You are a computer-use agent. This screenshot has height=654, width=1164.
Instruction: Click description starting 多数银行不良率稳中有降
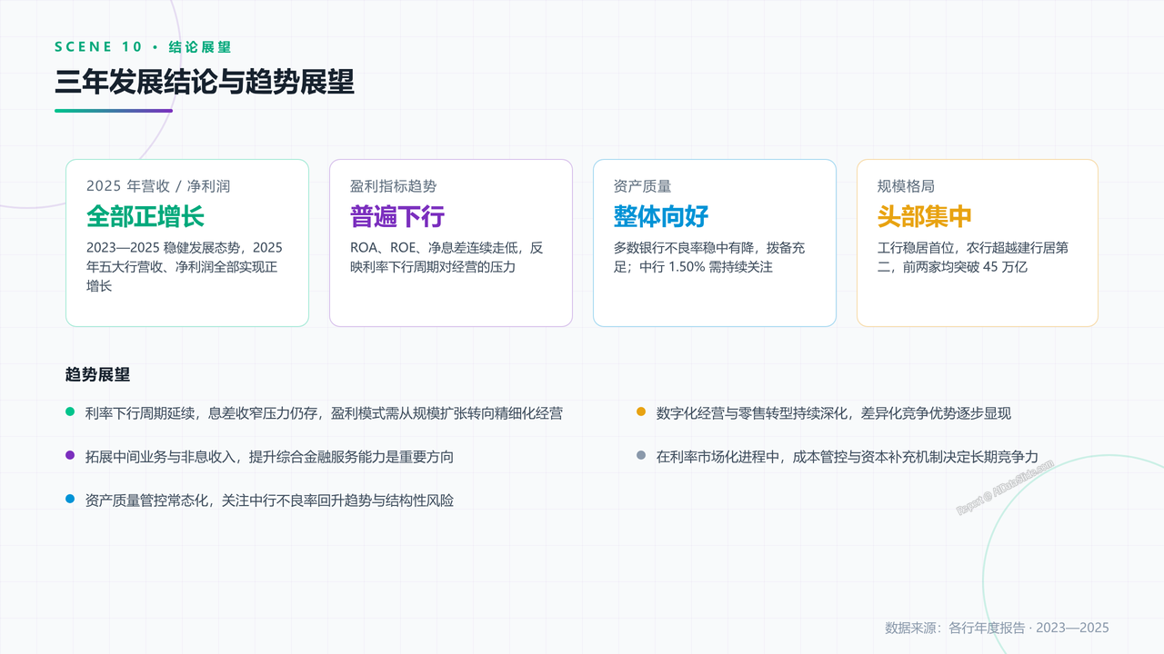(709, 257)
